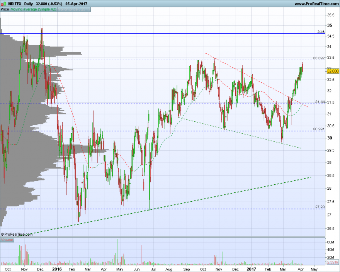The width and height of the screenshot is (340, 272).
Task: Click the yellow 32.880 current price tag
Action: (x=333, y=71)
